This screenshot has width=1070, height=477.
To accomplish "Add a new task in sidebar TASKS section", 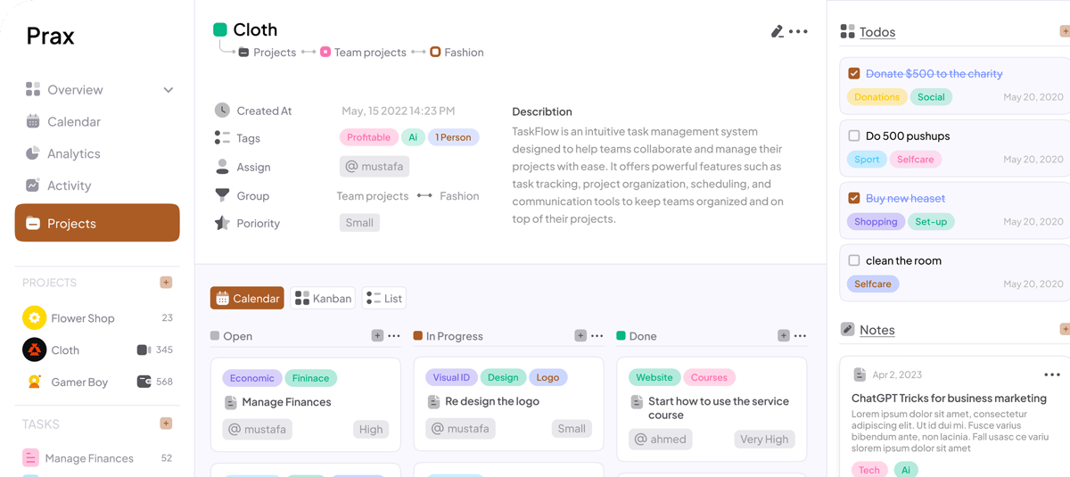I will [x=166, y=424].
